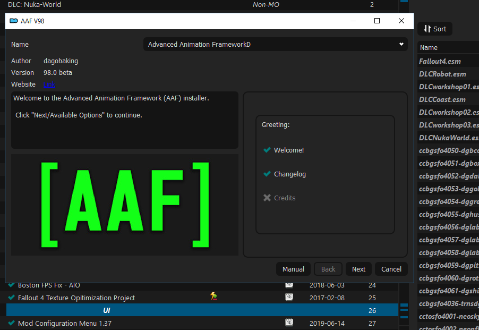Toggle the Welcome! option checkmark
This screenshot has height=330, width=479.
[x=267, y=150]
